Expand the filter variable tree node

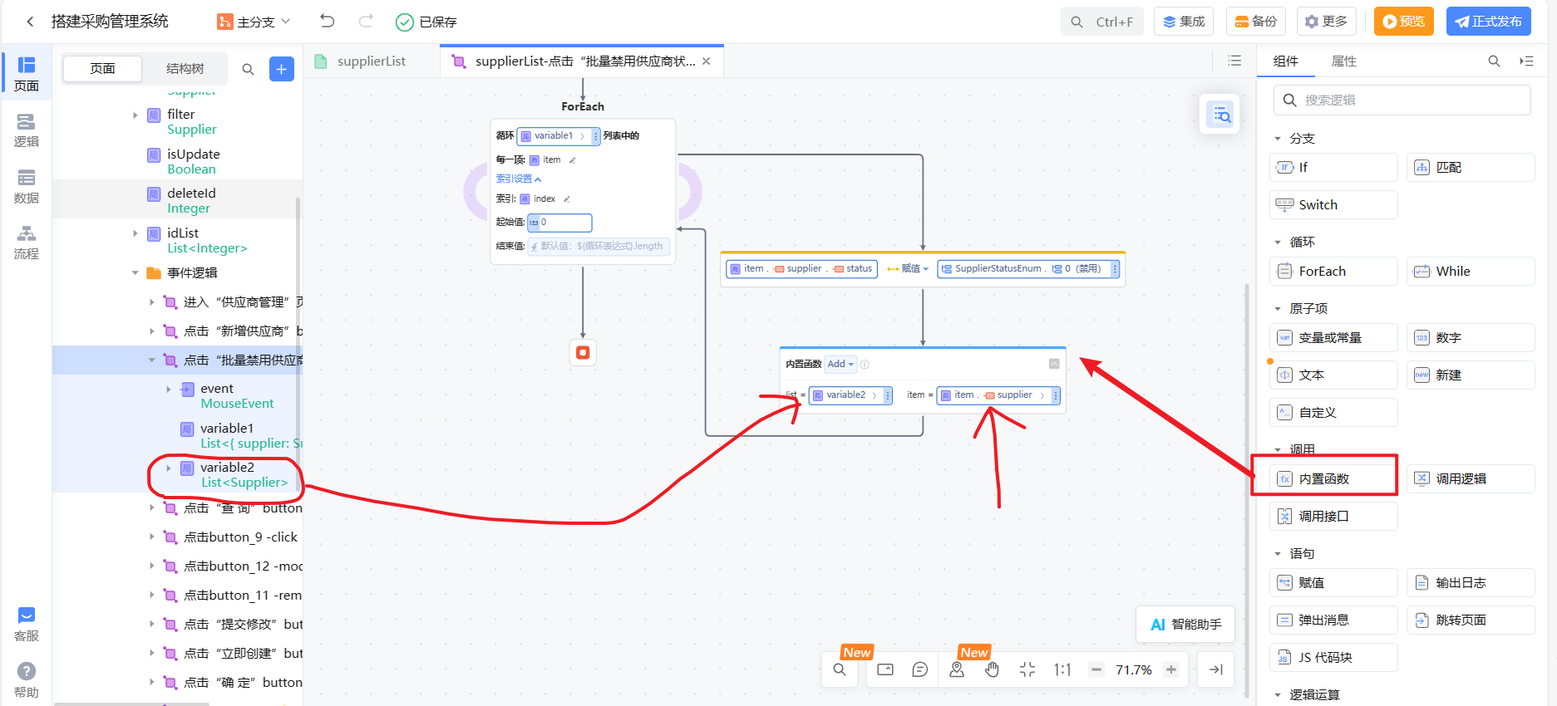(135, 115)
